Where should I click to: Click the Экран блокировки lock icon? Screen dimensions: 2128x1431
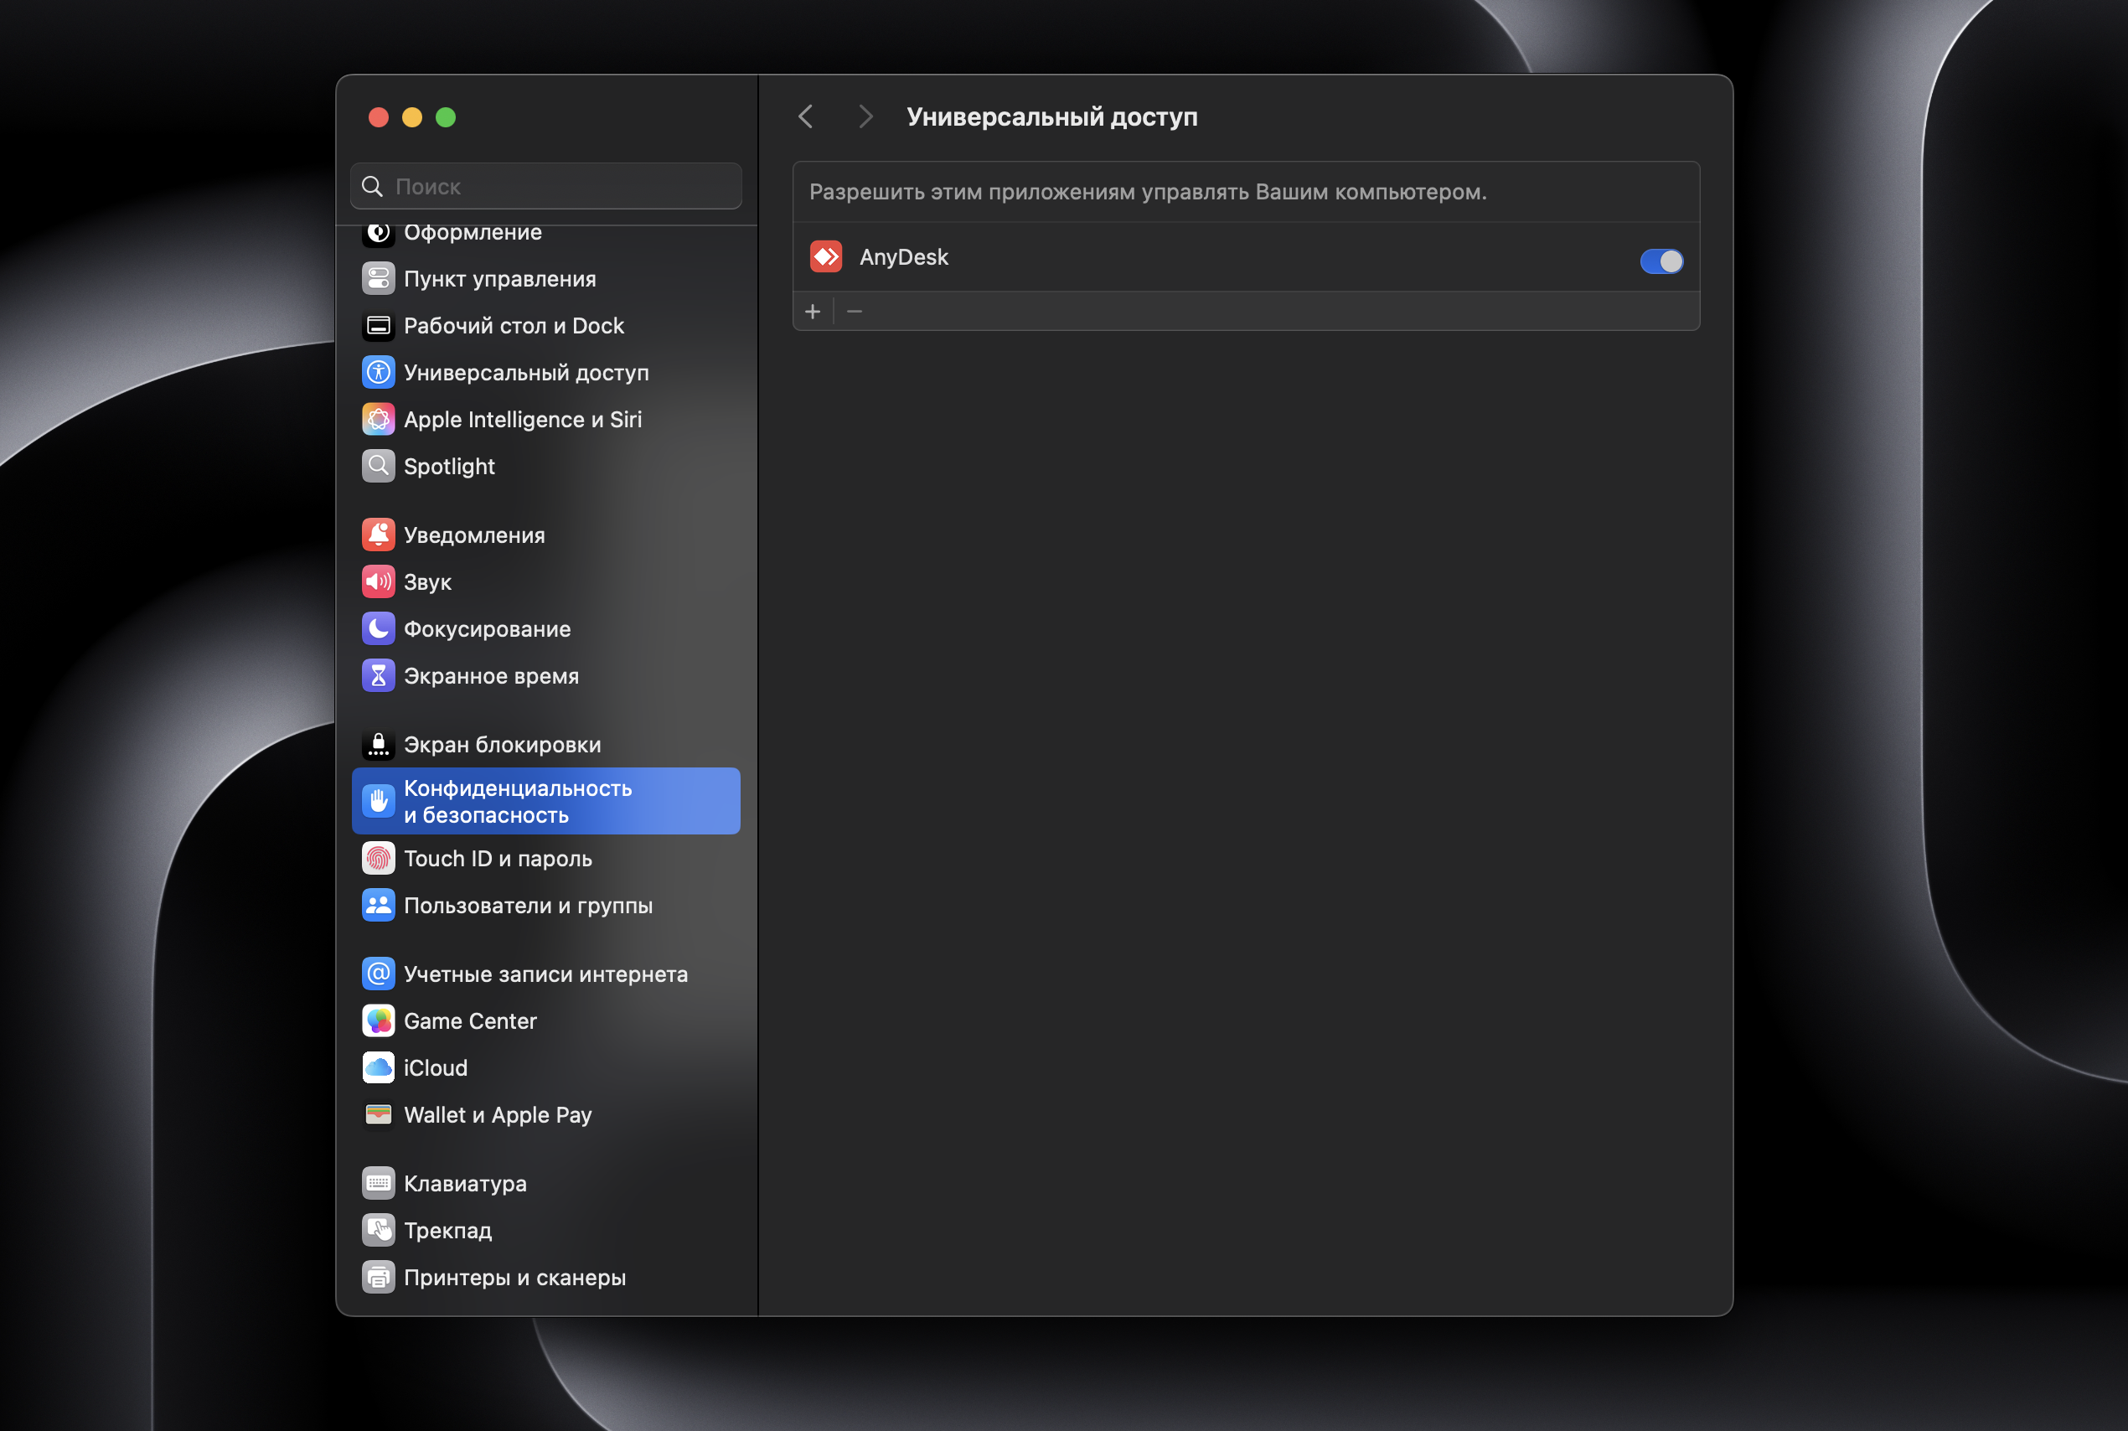pos(378,745)
